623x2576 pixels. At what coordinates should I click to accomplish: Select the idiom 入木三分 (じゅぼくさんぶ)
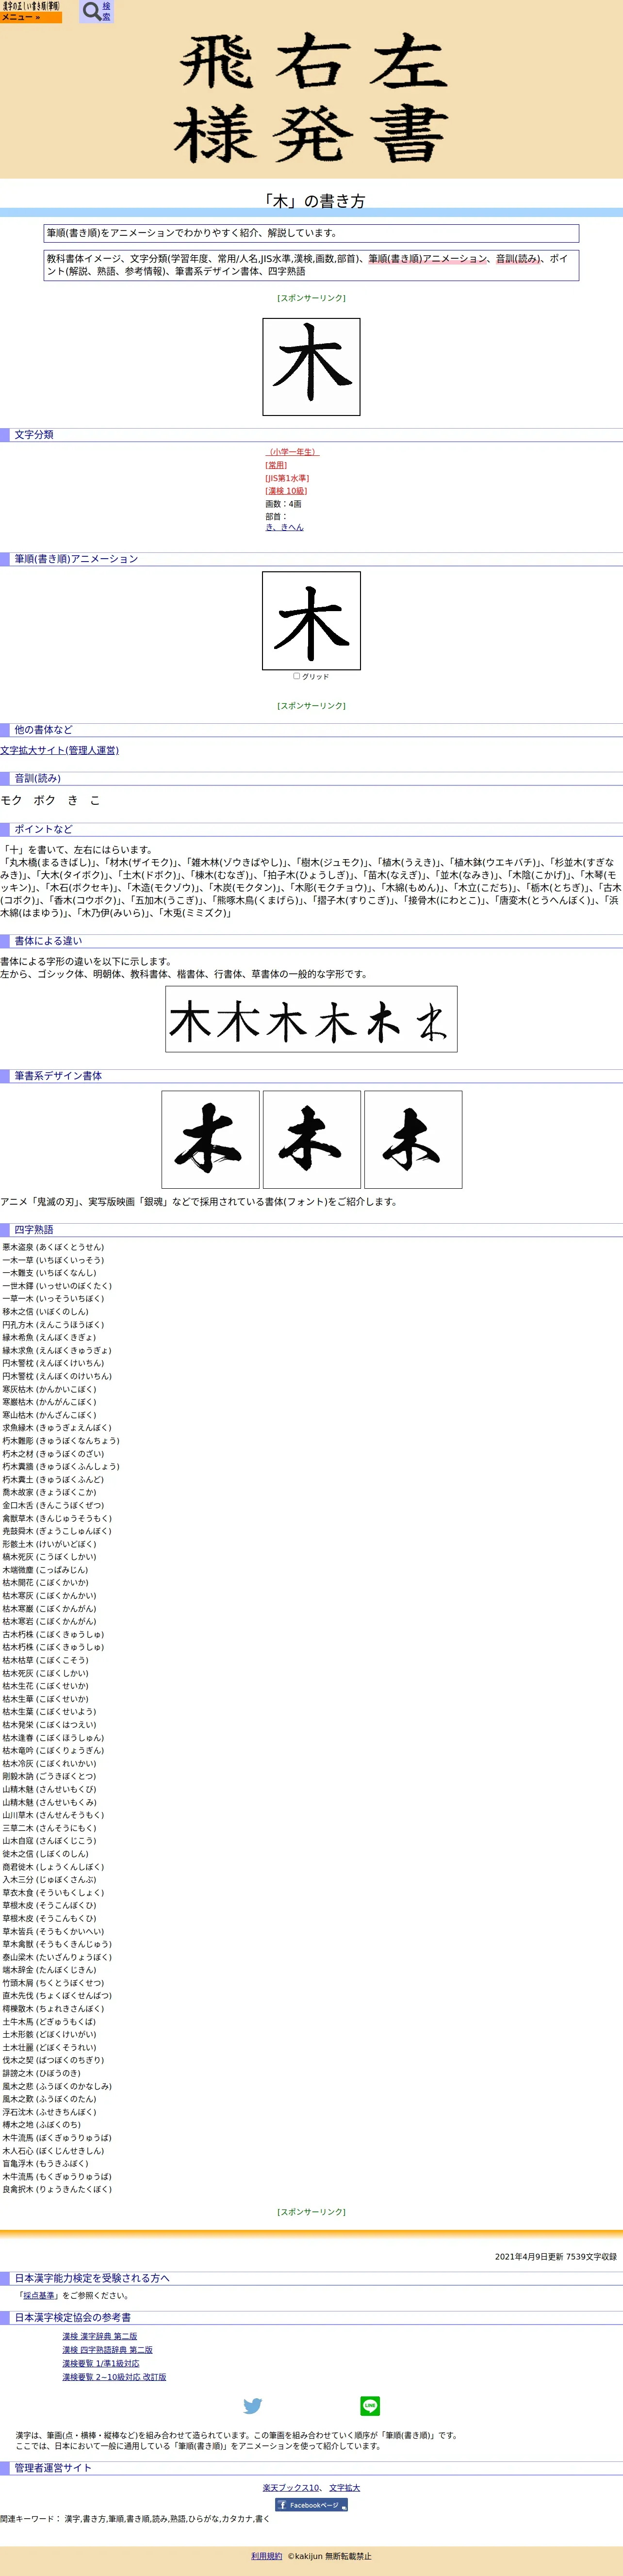click(x=49, y=1879)
